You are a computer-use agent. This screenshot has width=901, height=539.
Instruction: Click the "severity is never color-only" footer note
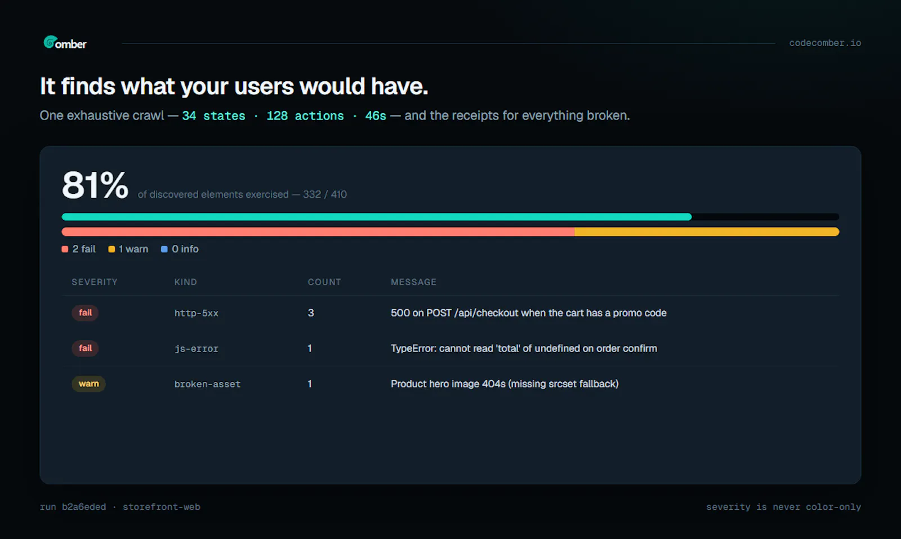pos(784,507)
